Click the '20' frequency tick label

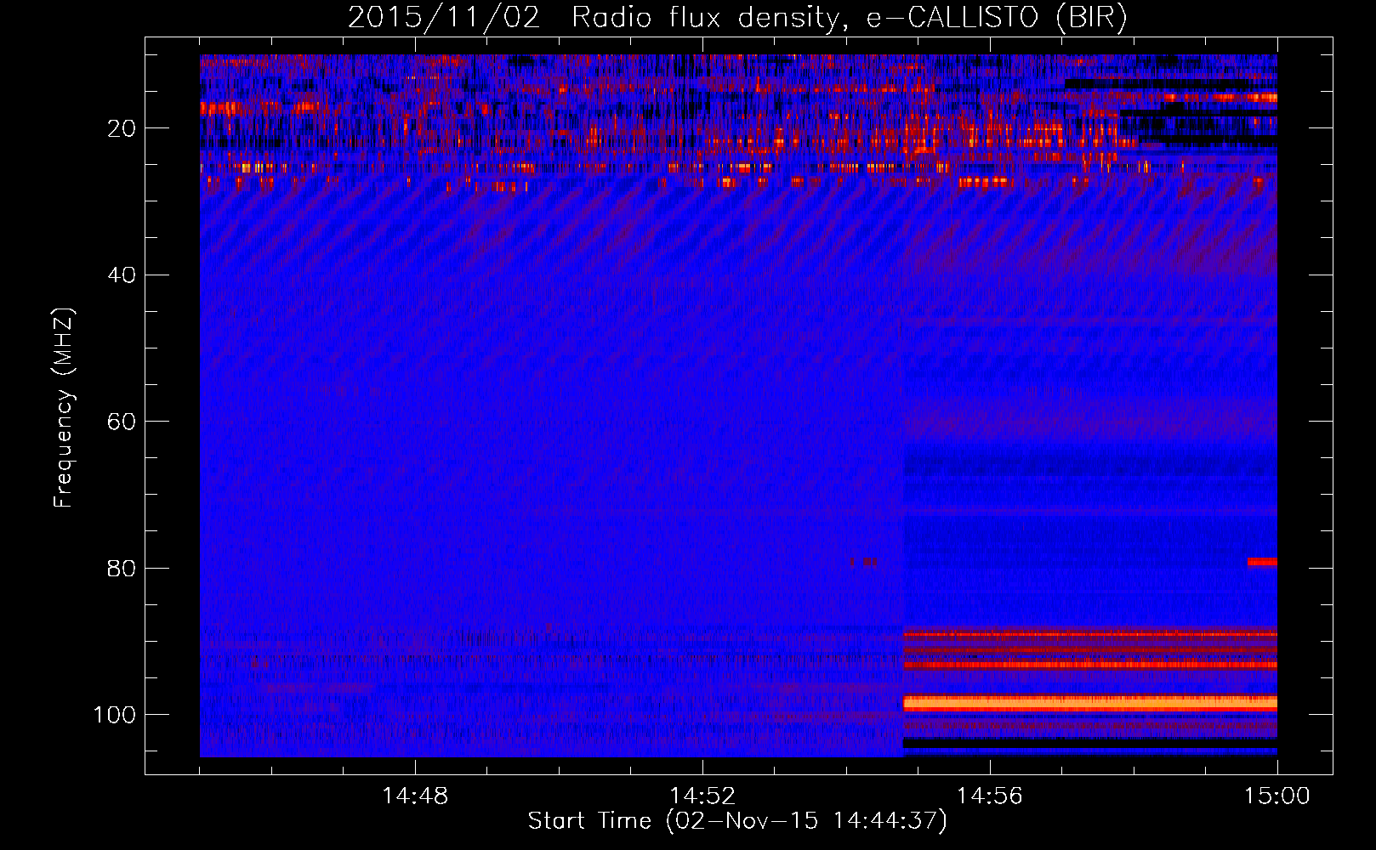[122, 128]
